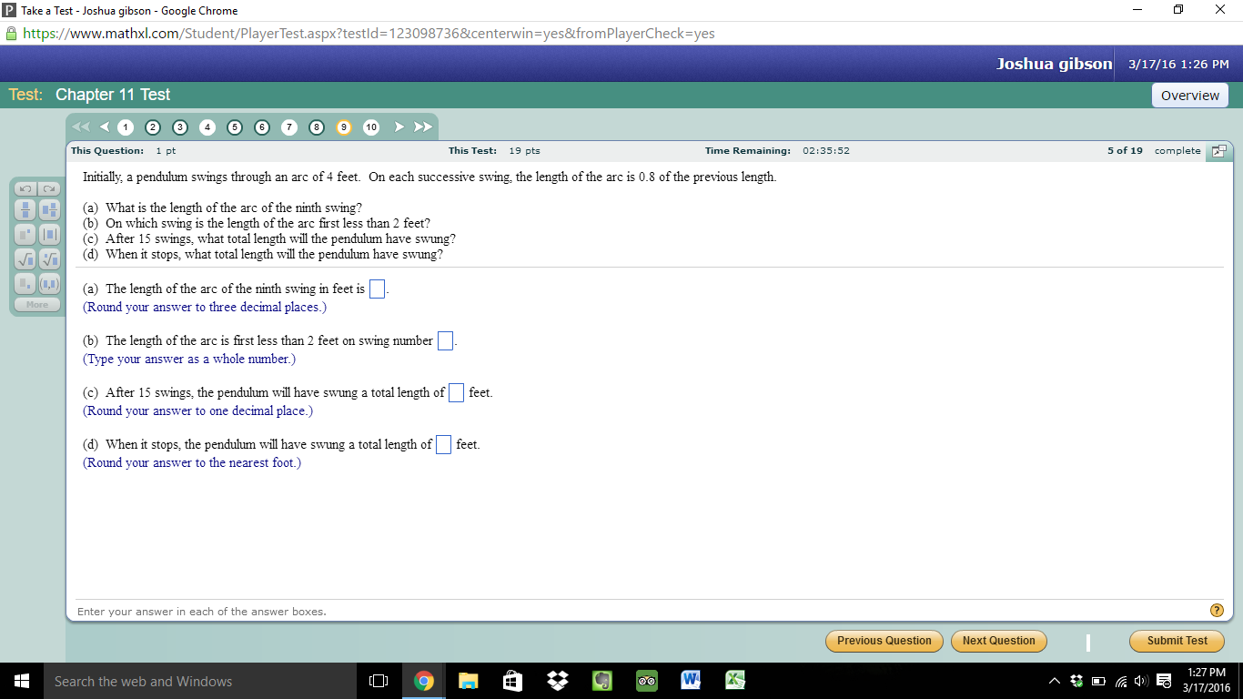Go to question 3
Screen dimensions: 1243x699
[180, 127]
